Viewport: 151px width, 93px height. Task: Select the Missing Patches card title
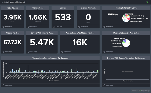13,33
